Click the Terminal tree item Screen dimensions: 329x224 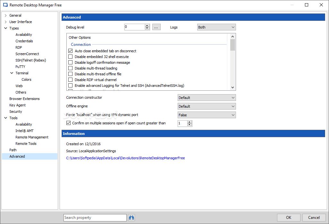[22, 73]
